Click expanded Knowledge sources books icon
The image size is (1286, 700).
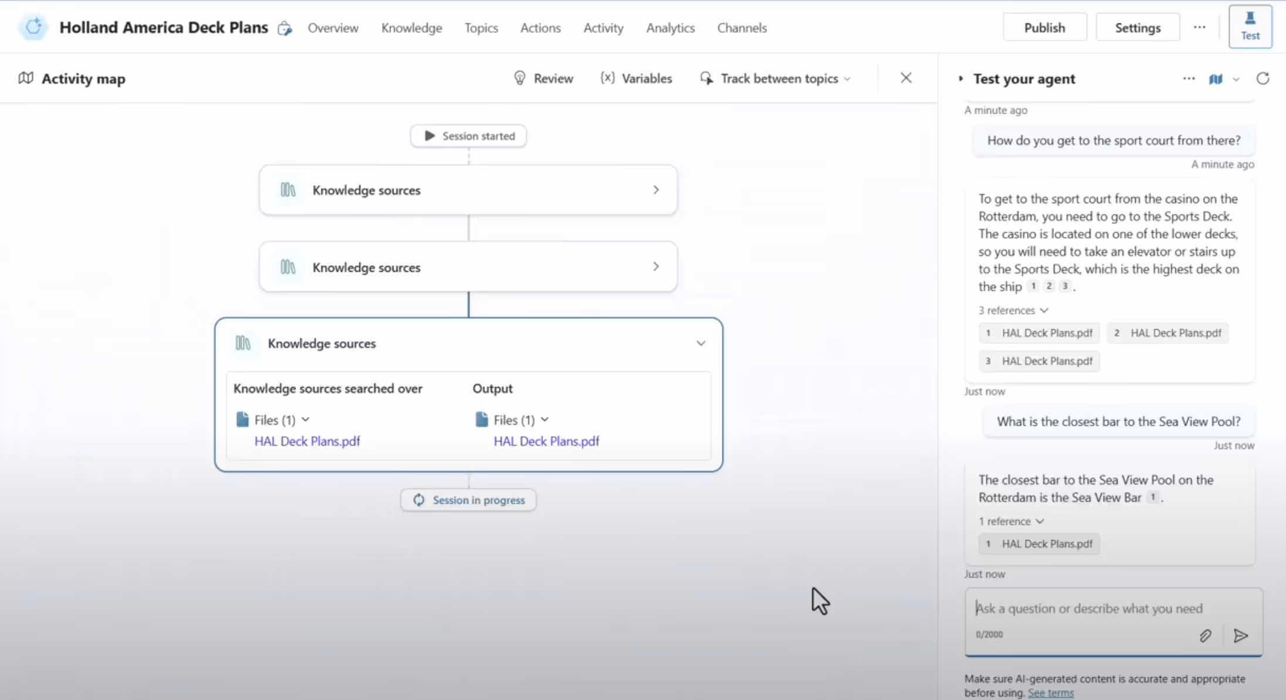[x=243, y=343]
